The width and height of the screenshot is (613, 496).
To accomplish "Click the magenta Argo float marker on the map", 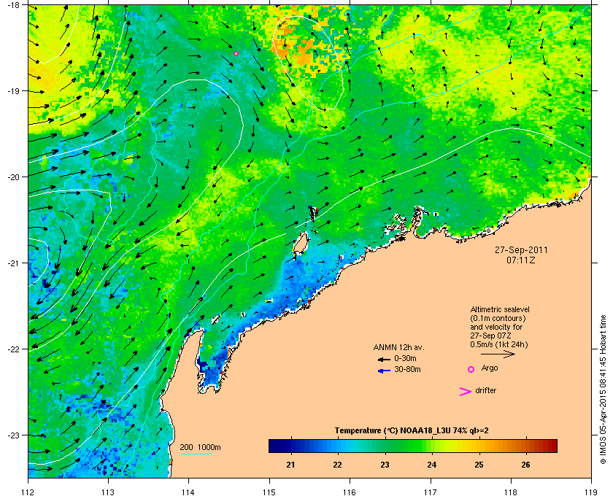I will pos(236,53).
